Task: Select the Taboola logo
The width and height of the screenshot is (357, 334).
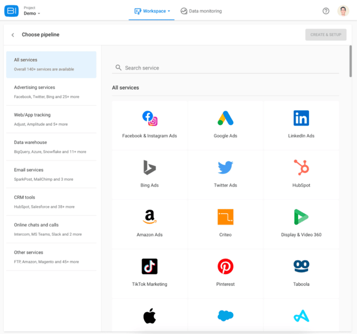Action: (301, 266)
